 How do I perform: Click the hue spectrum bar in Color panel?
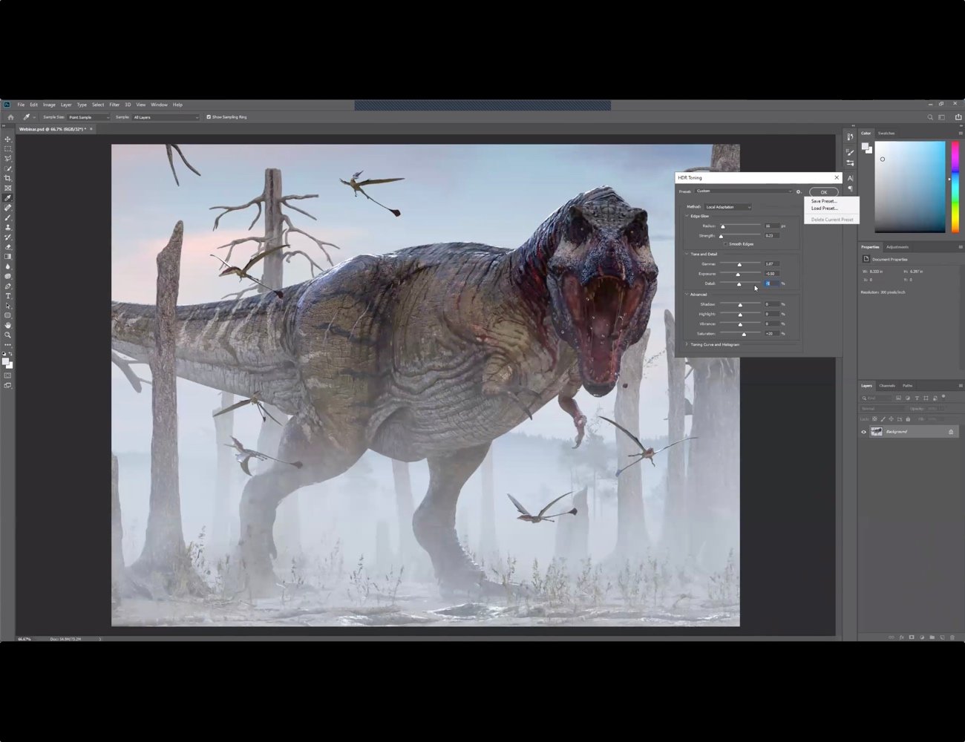tap(955, 187)
